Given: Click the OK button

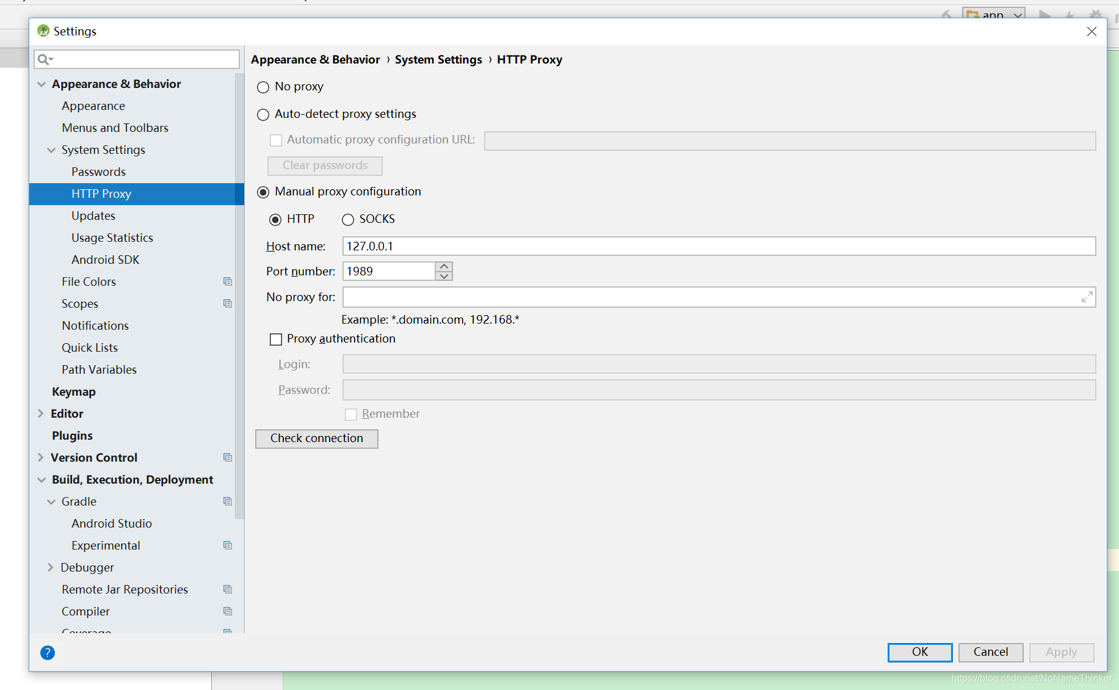Looking at the screenshot, I should point(920,652).
